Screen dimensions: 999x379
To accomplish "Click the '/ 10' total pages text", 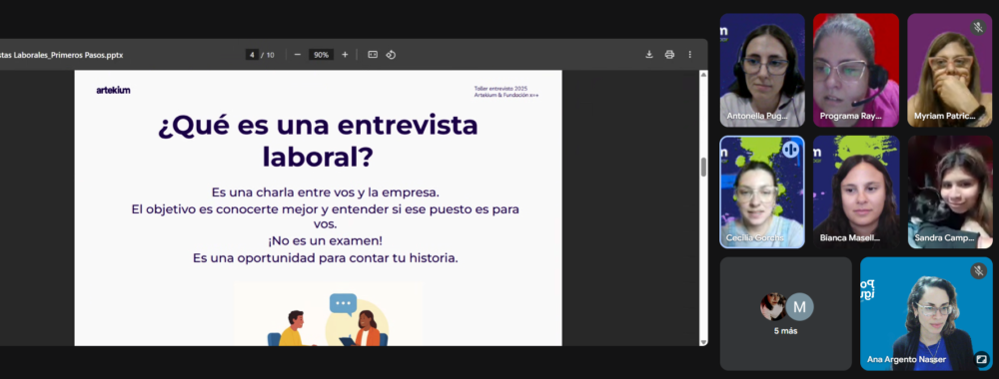I will point(268,55).
